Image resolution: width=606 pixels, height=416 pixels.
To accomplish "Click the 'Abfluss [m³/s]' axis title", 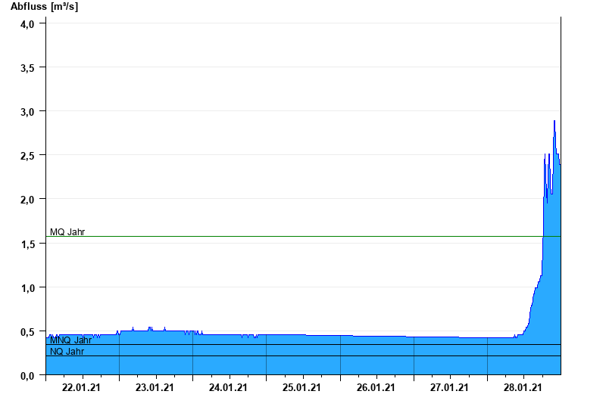I will point(44,7).
